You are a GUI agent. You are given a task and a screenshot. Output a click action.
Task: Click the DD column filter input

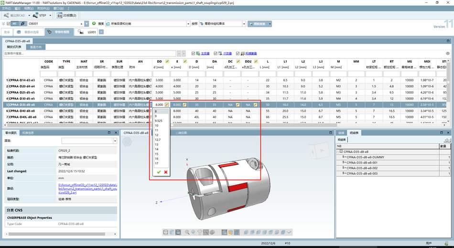tap(161, 74)
